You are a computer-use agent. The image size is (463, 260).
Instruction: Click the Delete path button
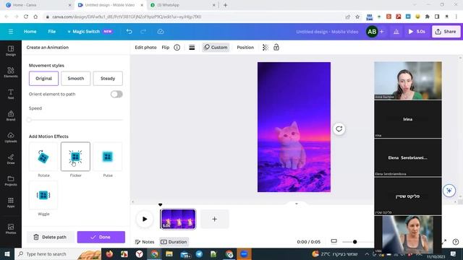point(50,237)
